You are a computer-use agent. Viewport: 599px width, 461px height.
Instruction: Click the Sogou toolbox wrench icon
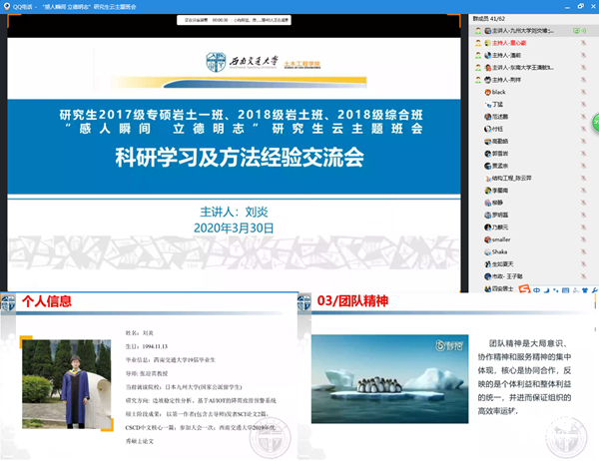(x=595, y=290)
